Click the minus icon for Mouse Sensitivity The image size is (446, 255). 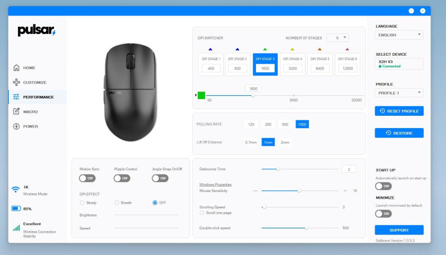coord(255,191)
